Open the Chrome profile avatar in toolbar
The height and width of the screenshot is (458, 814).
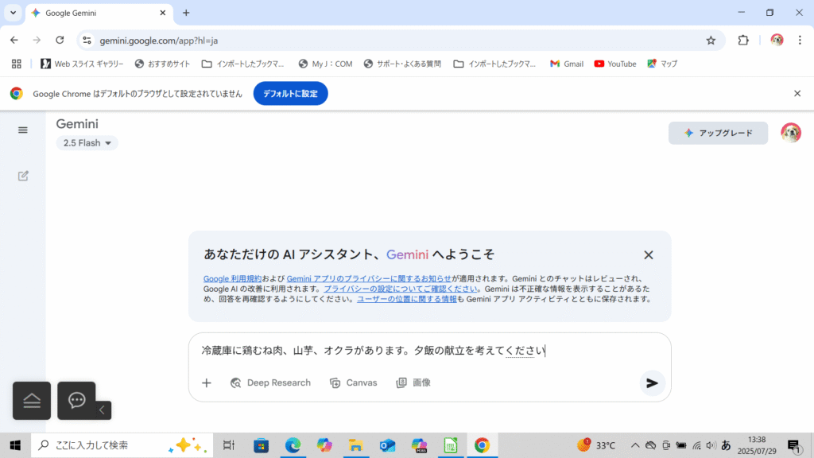point(777,40)
